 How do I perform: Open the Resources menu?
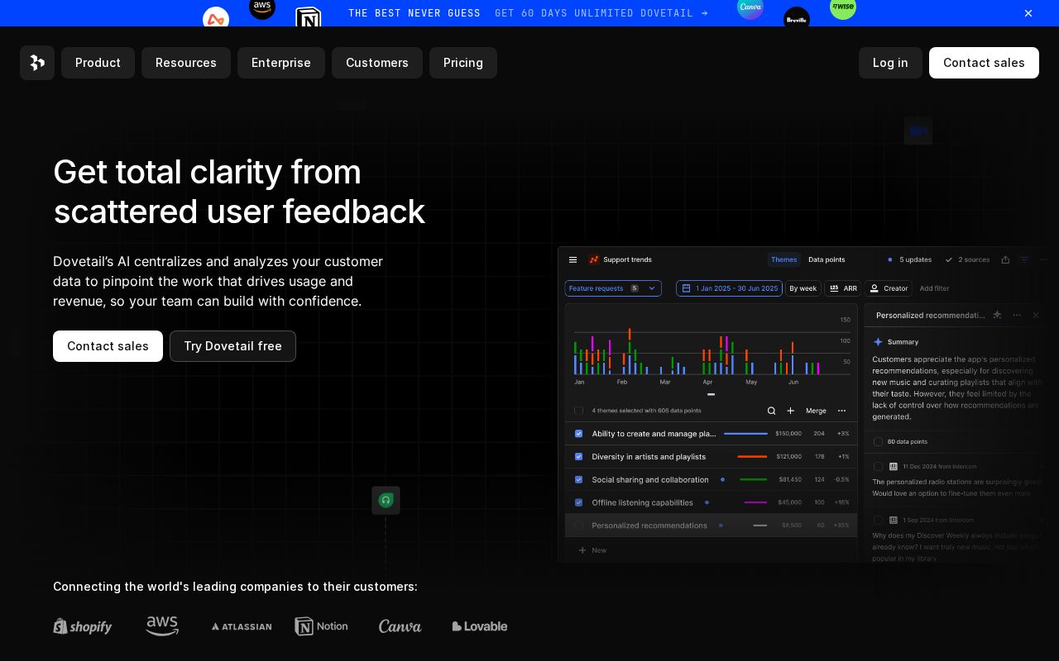186,63
